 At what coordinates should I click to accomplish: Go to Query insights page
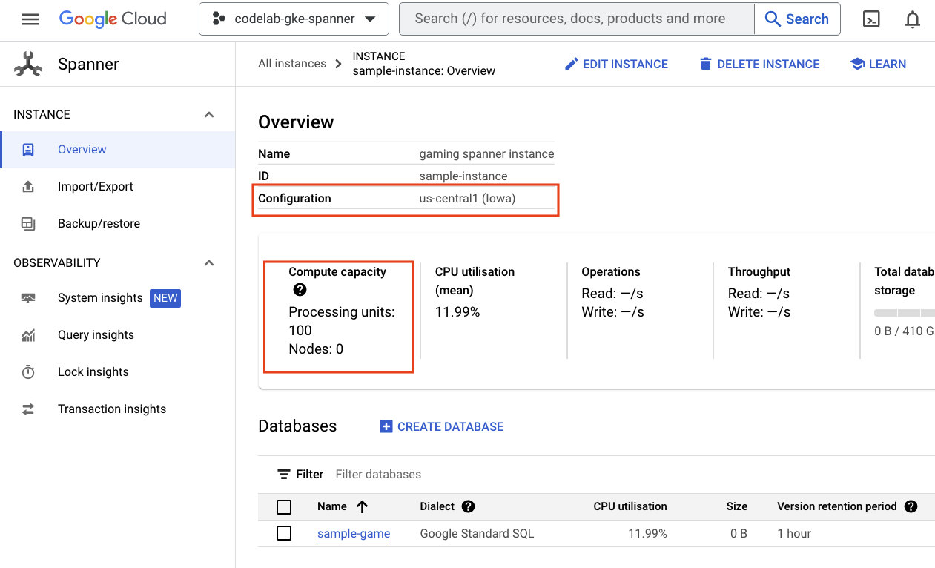[x=96, y=335]
